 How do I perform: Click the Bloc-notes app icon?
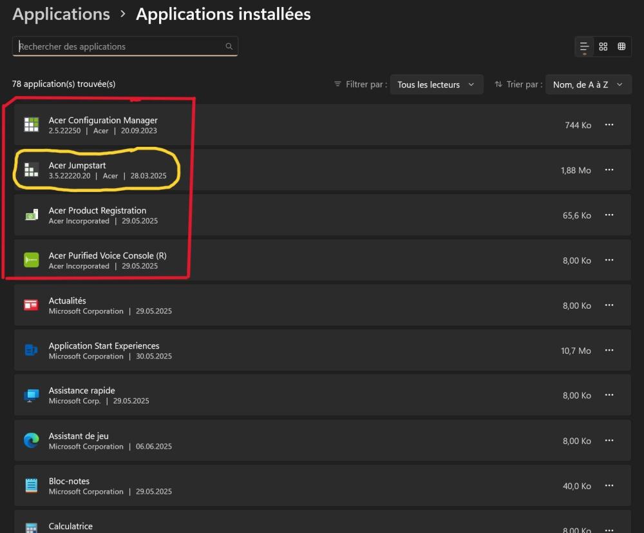point(31,486)
